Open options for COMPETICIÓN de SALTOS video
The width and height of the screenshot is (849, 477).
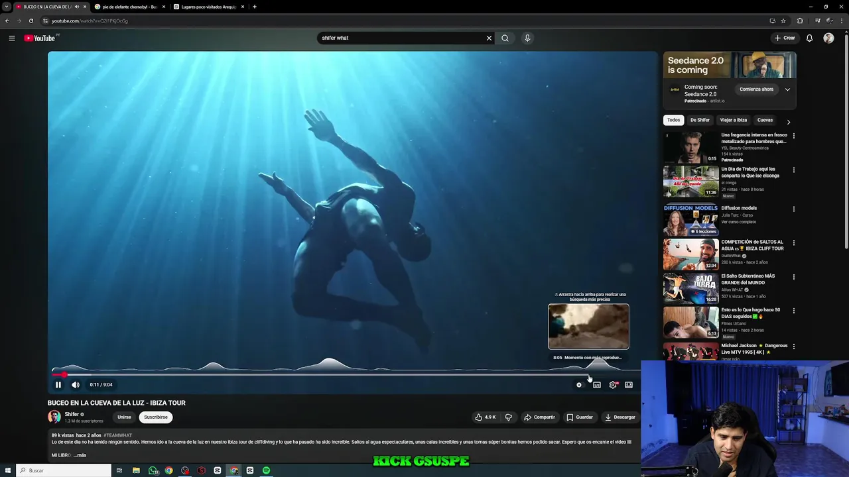click(x=793, y=243)
